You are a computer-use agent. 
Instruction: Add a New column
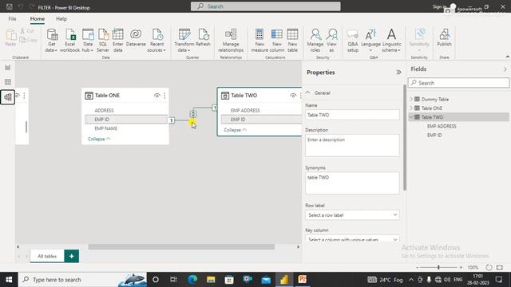coord(277,41)
